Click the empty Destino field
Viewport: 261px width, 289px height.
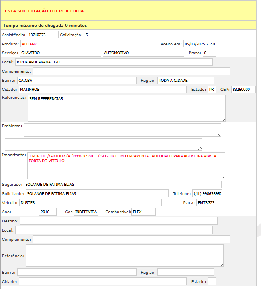118,221
